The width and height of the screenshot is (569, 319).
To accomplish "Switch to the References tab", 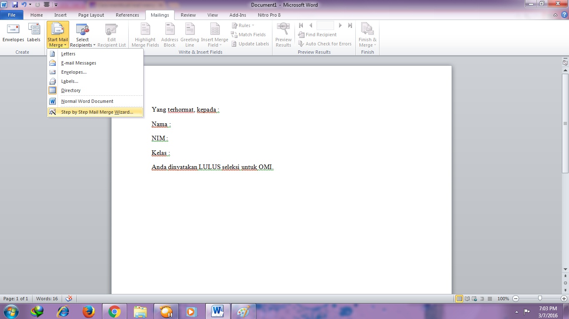I will click(127, 15).
